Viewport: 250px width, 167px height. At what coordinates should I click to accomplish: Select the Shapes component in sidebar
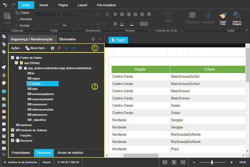[x=4, y=67]
